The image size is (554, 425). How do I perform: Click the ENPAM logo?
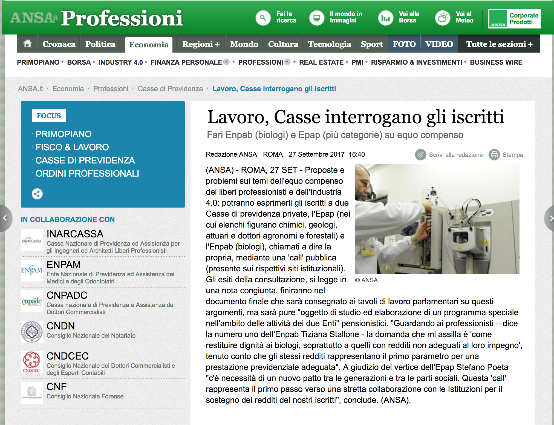pos(32,271)
